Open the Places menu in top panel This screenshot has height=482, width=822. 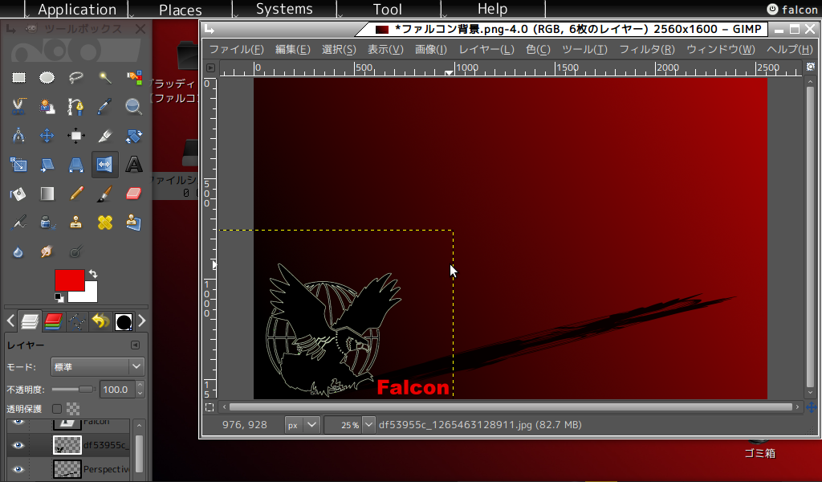click(181, 10)
